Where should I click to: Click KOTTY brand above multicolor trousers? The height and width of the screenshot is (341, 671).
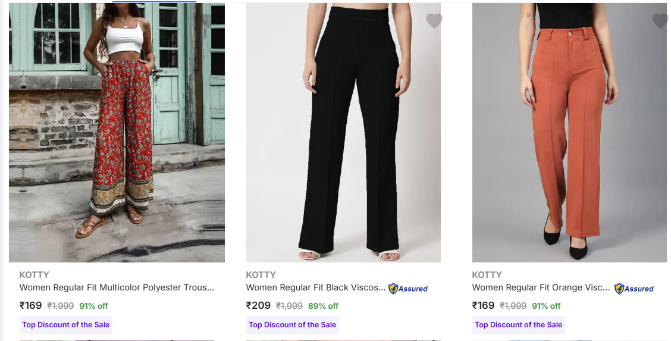35,275
